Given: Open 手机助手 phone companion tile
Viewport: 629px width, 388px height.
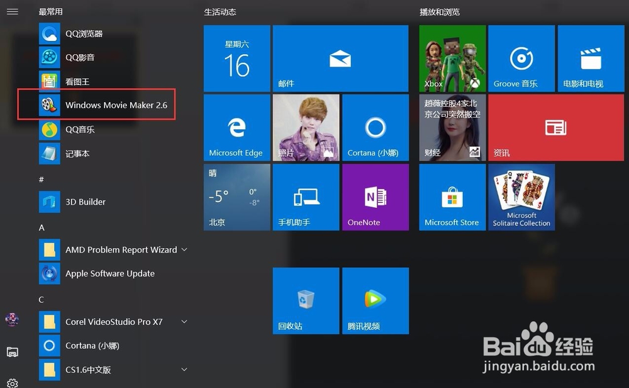Looking at the screenshot, I should pyautogui.click(x=306, y=197).
